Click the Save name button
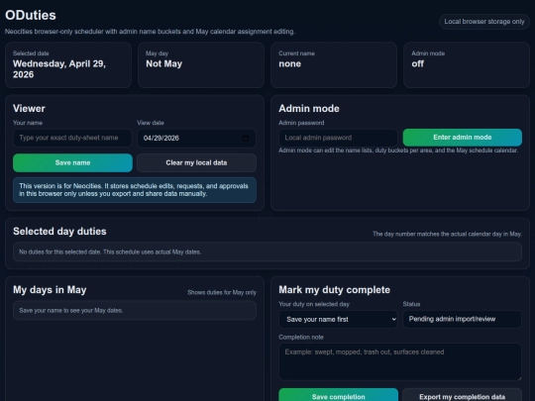The image size is (535, 401). [72, 162]
